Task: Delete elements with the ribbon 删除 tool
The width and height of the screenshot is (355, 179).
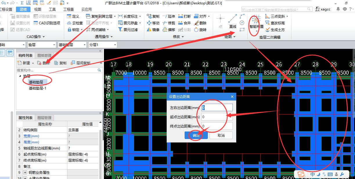Action: [x=200, y=23]
